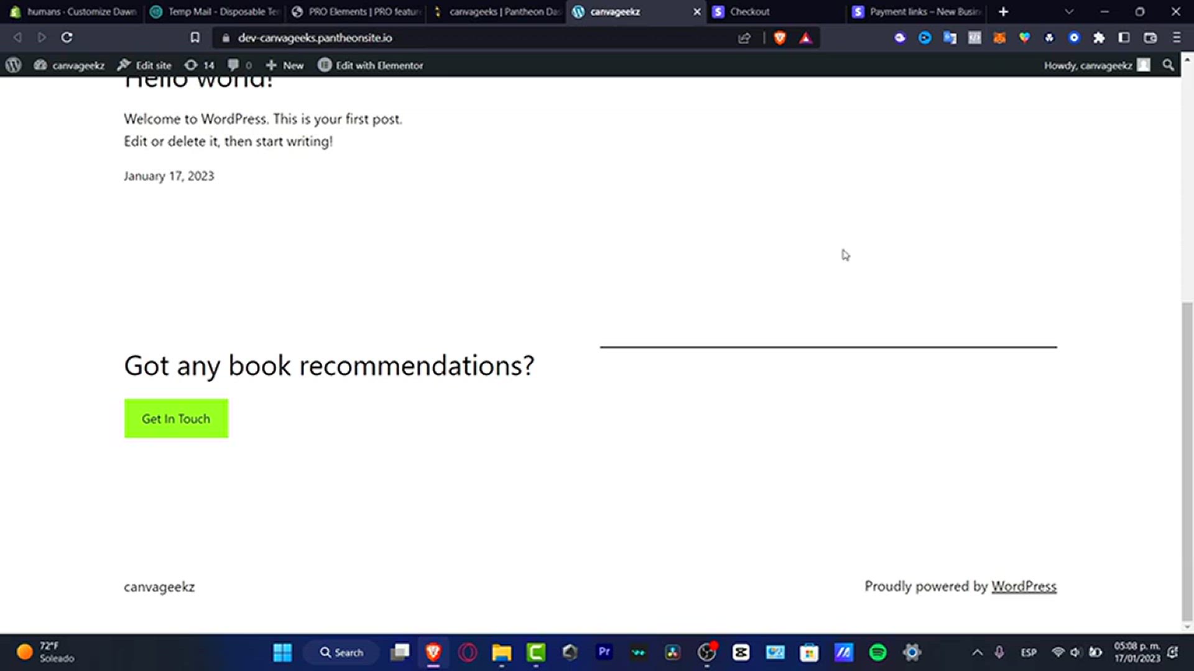1194x671 pixels.
Task: Open the Brave hamburger main menu
Action: click(x=1177, y=38)
